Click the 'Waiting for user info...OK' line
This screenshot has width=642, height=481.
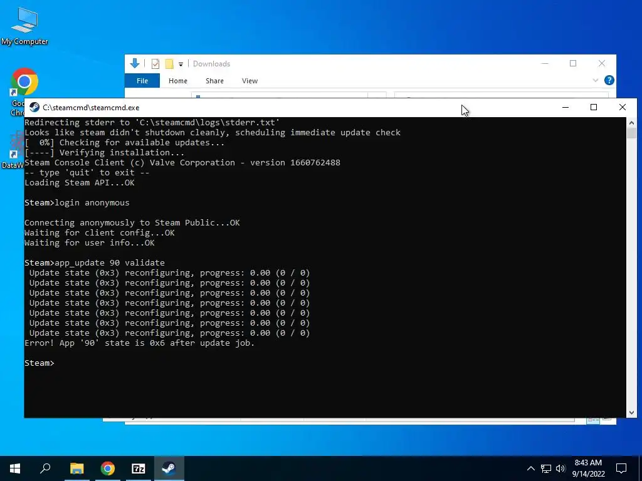tap(89, 242)
